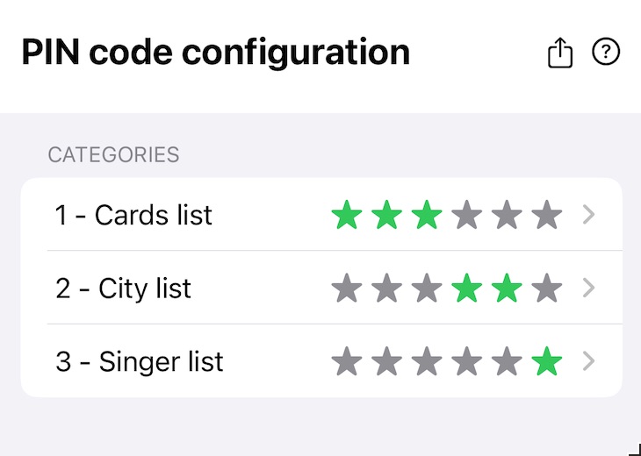The width and height of the screenshot is (641, 456).
Task: Click fourth gray star in Cards list row
Action: click(467, 214)
